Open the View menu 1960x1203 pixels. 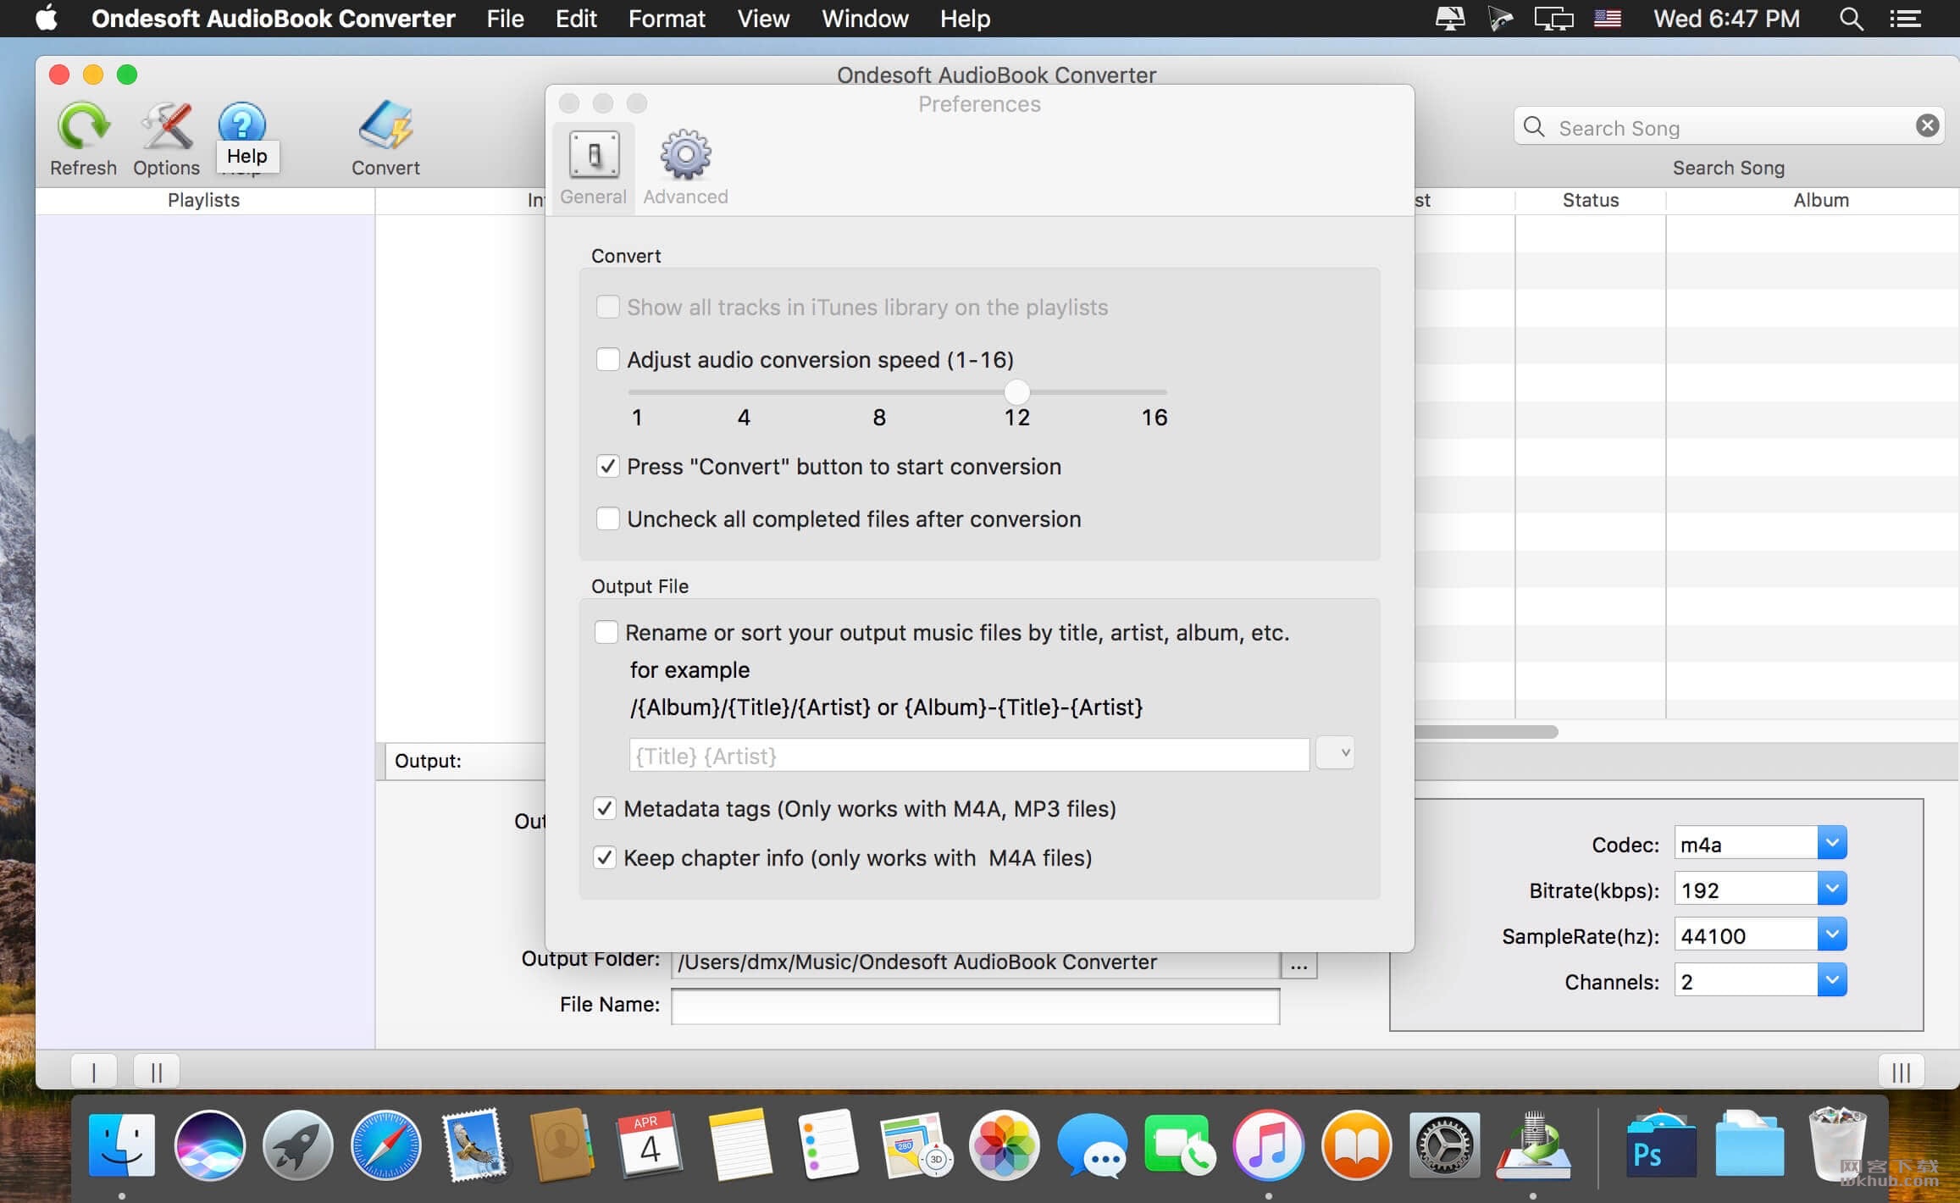click(x=763, y=19)
